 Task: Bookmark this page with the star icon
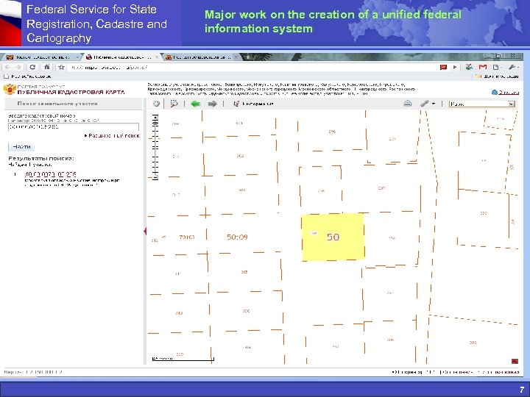[x=61, y=67]
